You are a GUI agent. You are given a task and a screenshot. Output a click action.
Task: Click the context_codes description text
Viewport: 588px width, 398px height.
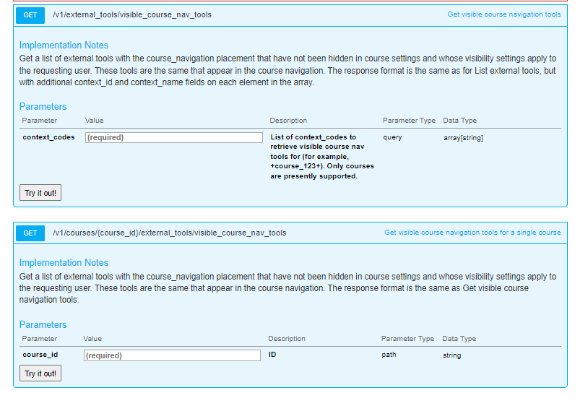click(x=322, y=157)
